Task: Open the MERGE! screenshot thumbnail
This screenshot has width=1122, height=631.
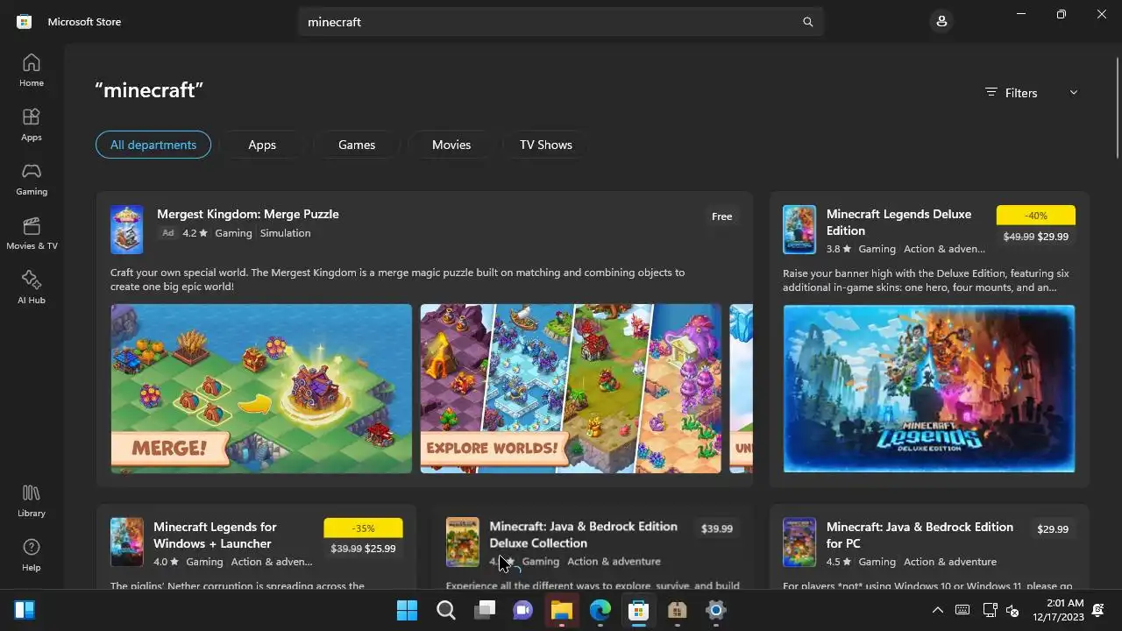Action: (x=261, y=388)
